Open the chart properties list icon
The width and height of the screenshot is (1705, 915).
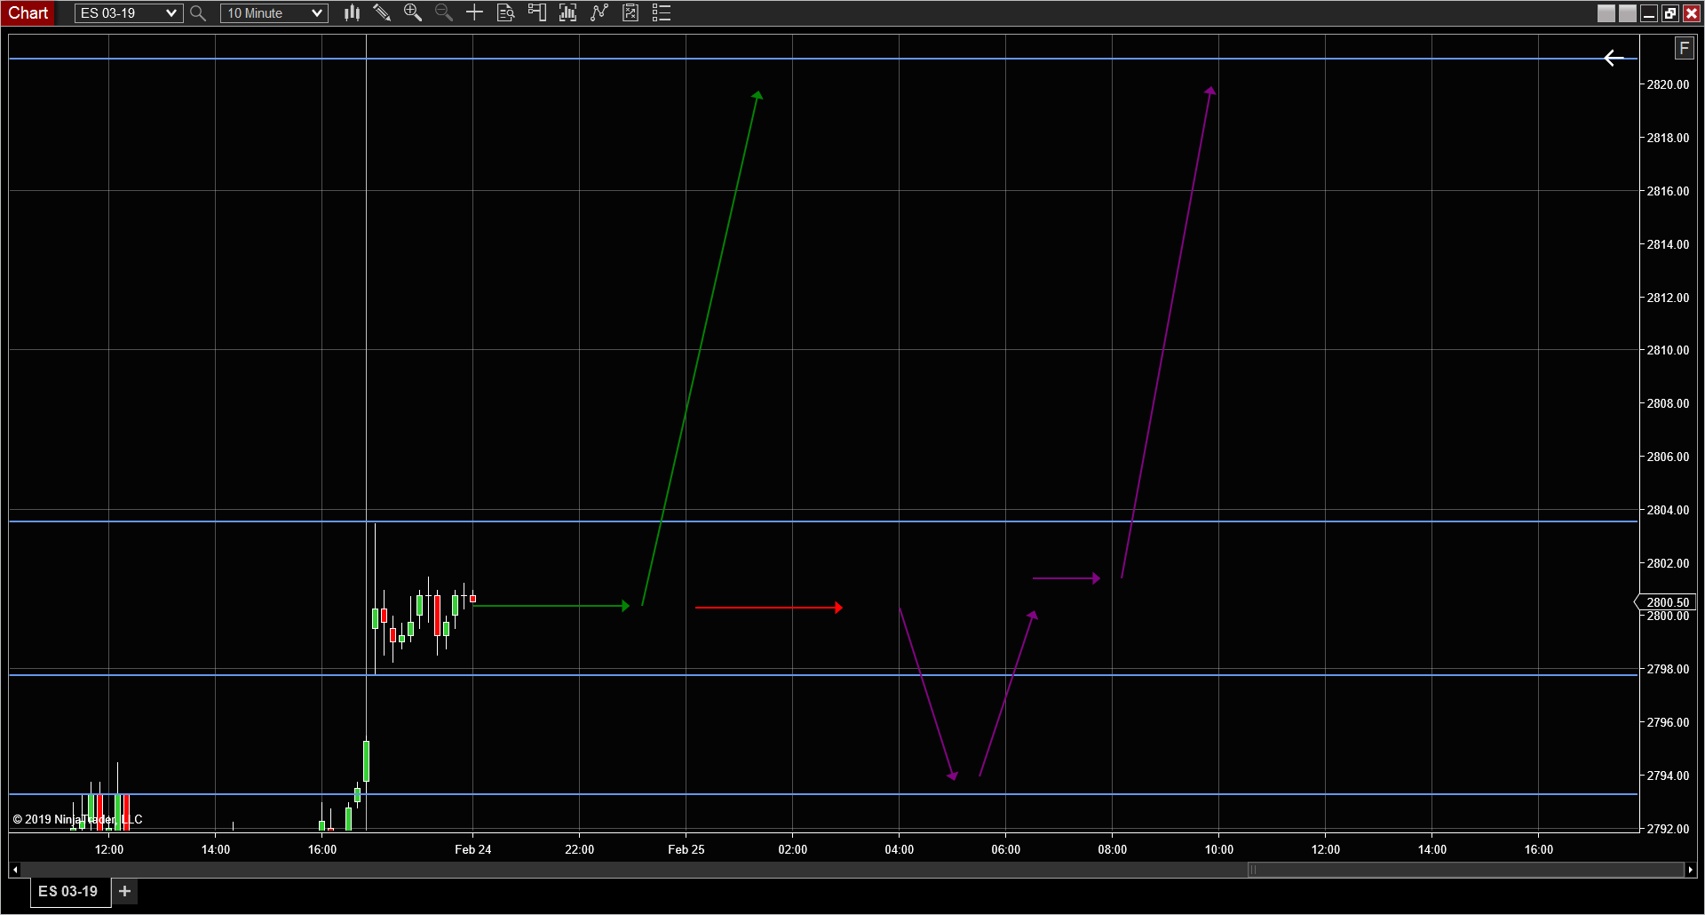coord(662,12)
